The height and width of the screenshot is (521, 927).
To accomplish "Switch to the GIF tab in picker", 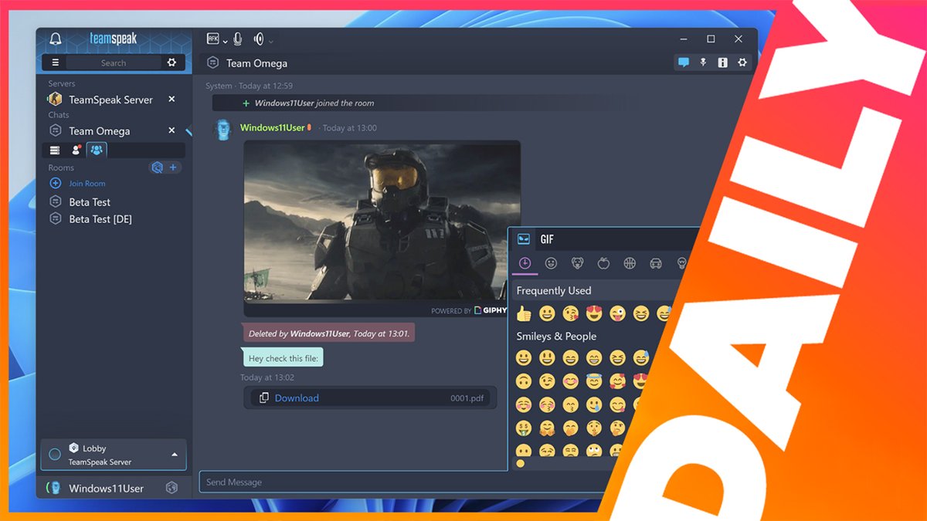I will point(547,239).
